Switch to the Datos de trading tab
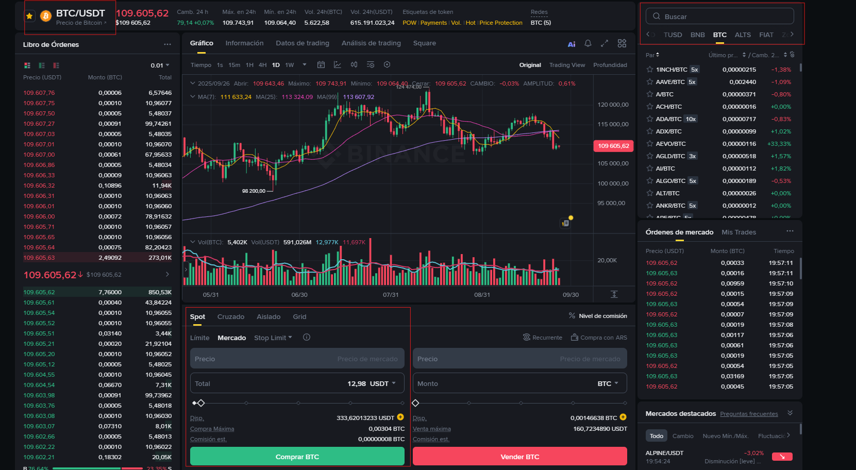 pos(303,43)
